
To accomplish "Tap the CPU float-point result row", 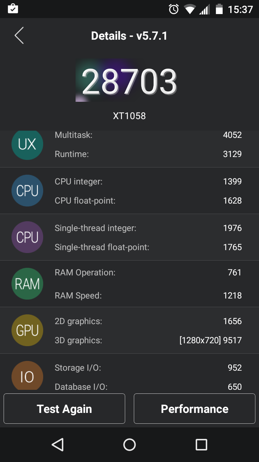I will coord(148,201).
